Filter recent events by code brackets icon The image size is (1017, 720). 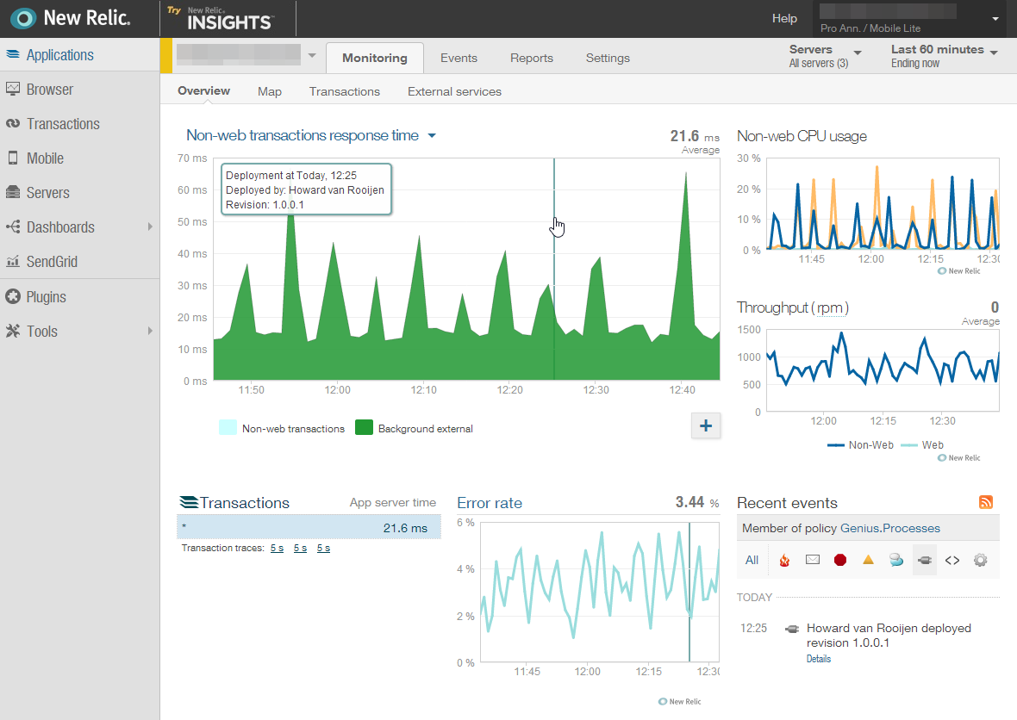pos(952,560)
